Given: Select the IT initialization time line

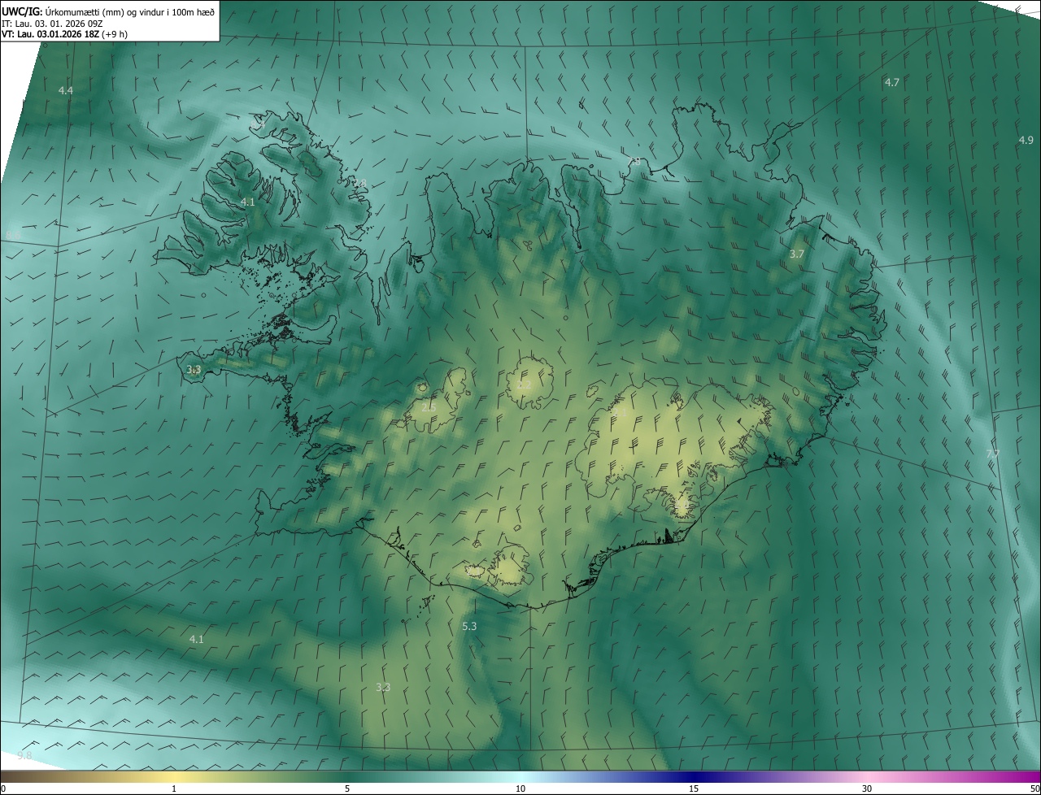Looking at the screenshot, I should coord(50,23).
